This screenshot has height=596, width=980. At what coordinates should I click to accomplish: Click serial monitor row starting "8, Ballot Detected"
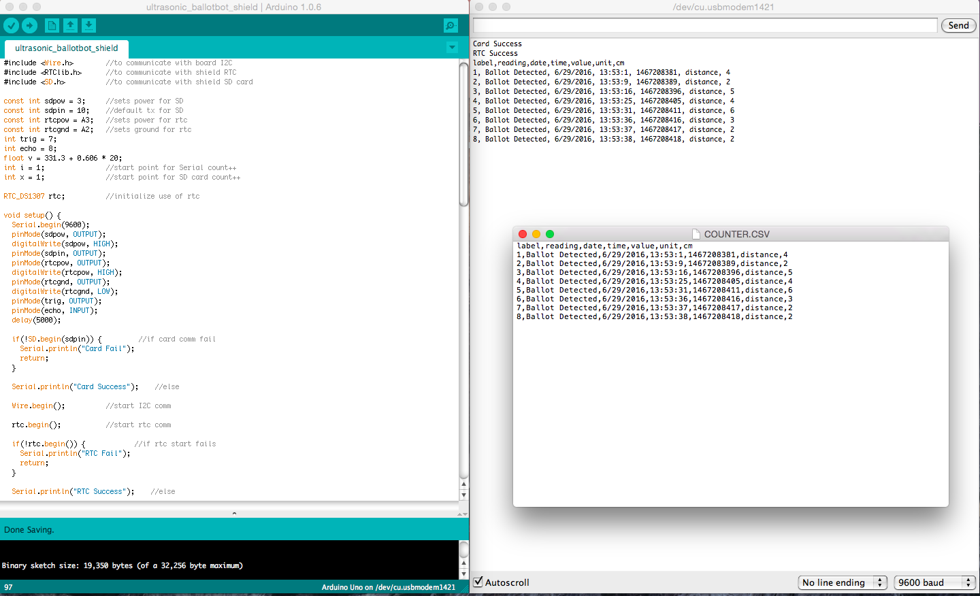(604, 139)
